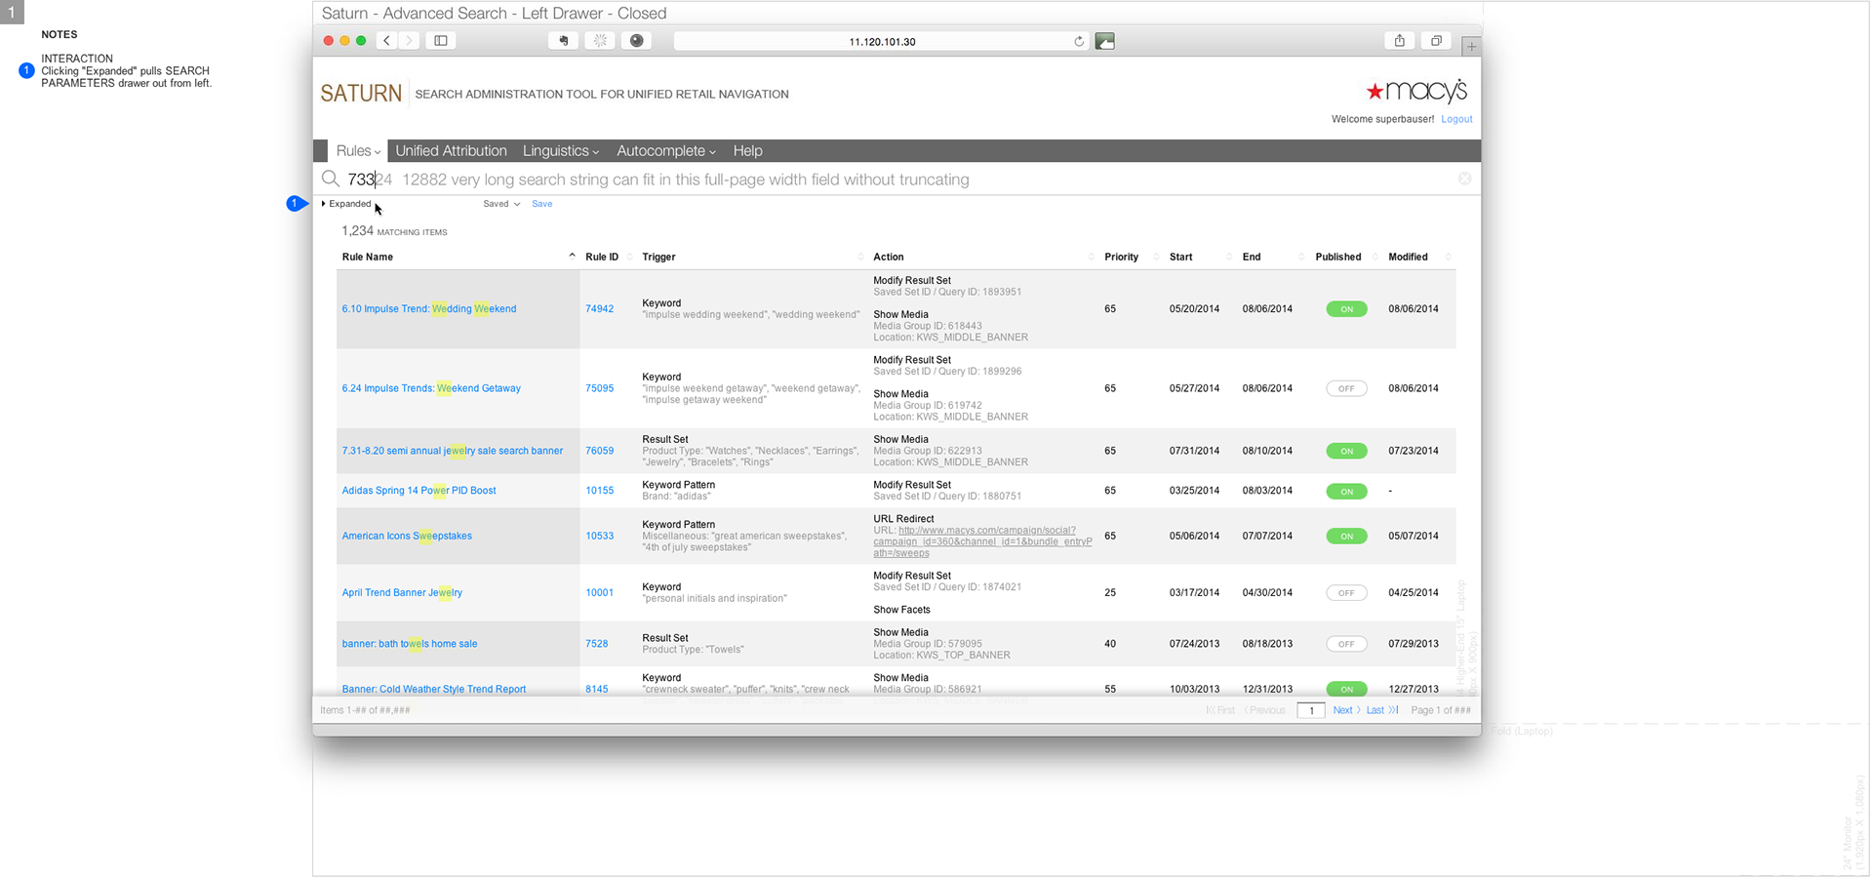Toggle the browser sidebar icon
This screenshot has width=1873, height=879.
pyautogui.click(x=441, y=41)
